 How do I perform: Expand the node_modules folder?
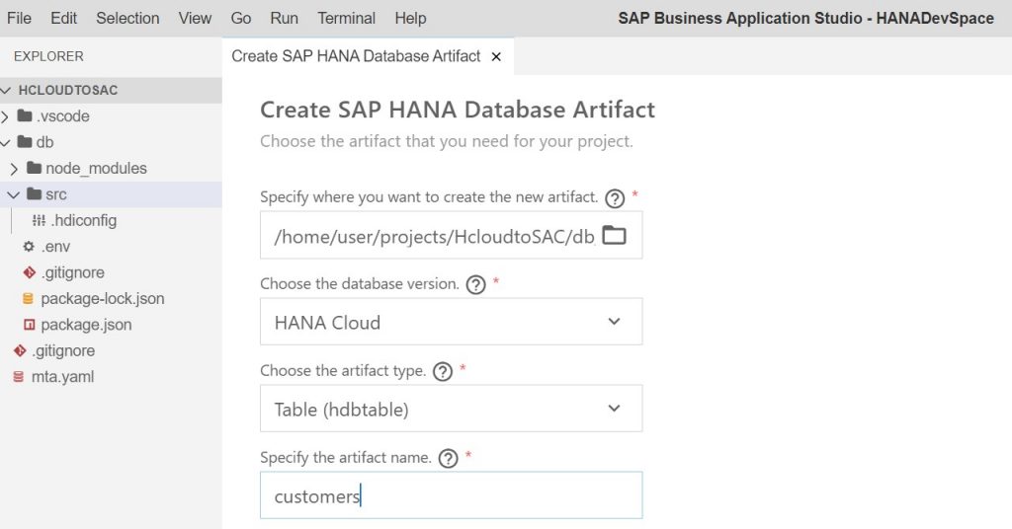pyautogui.click(x=14, y=169)
